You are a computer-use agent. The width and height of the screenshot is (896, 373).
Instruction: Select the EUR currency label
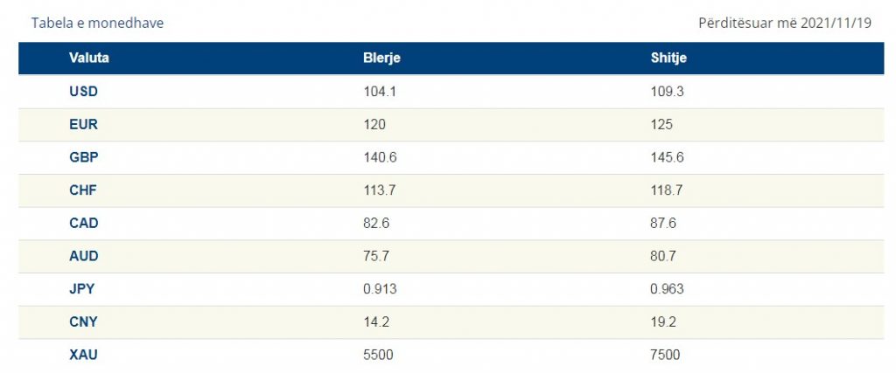[x=83, y=124]
